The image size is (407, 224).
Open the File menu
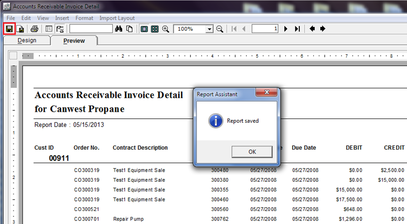coord(11,18)
